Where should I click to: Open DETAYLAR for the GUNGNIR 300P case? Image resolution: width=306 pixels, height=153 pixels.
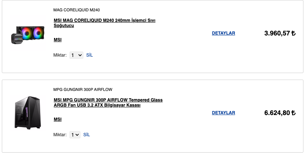223,113
